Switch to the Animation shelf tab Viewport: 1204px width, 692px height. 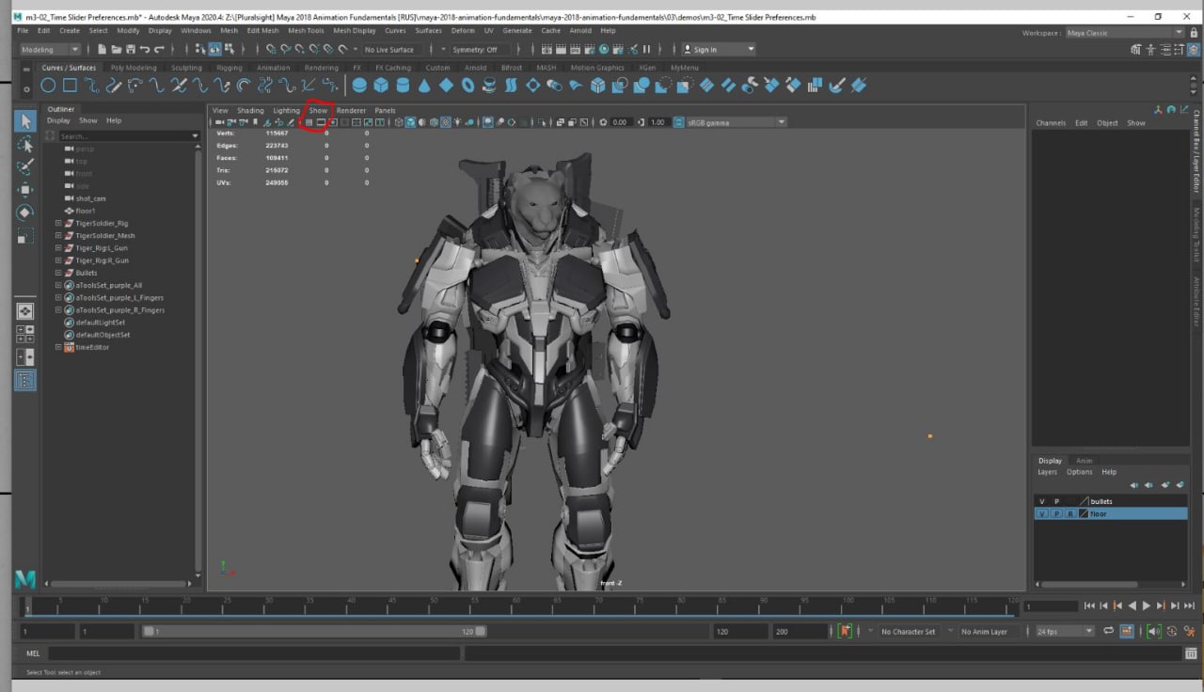coord(274,68)
